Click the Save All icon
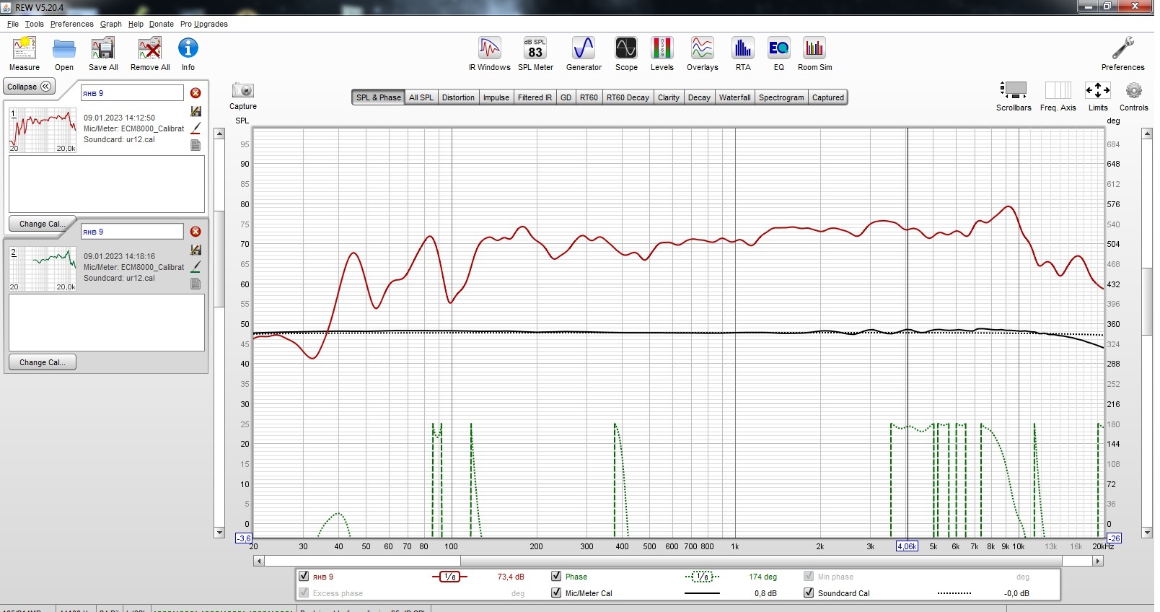Viewport: 1160px width, 612px height. pos(103,48)
